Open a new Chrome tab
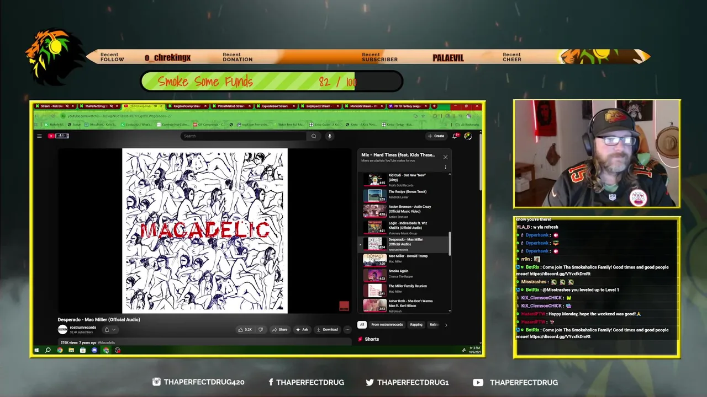The height and width of the screenshot is (397, 707). tap(434, 106)
